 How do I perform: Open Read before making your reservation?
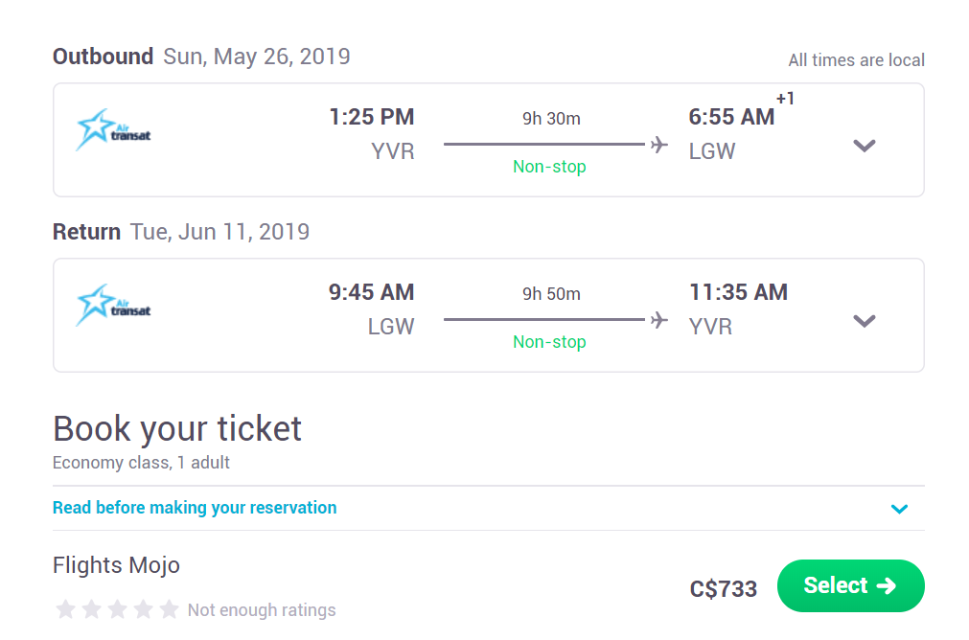[195, 508]
